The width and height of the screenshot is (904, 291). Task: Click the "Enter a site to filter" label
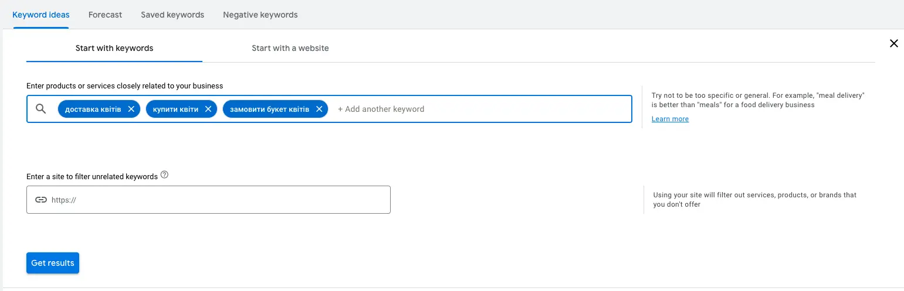pos(92,176)
